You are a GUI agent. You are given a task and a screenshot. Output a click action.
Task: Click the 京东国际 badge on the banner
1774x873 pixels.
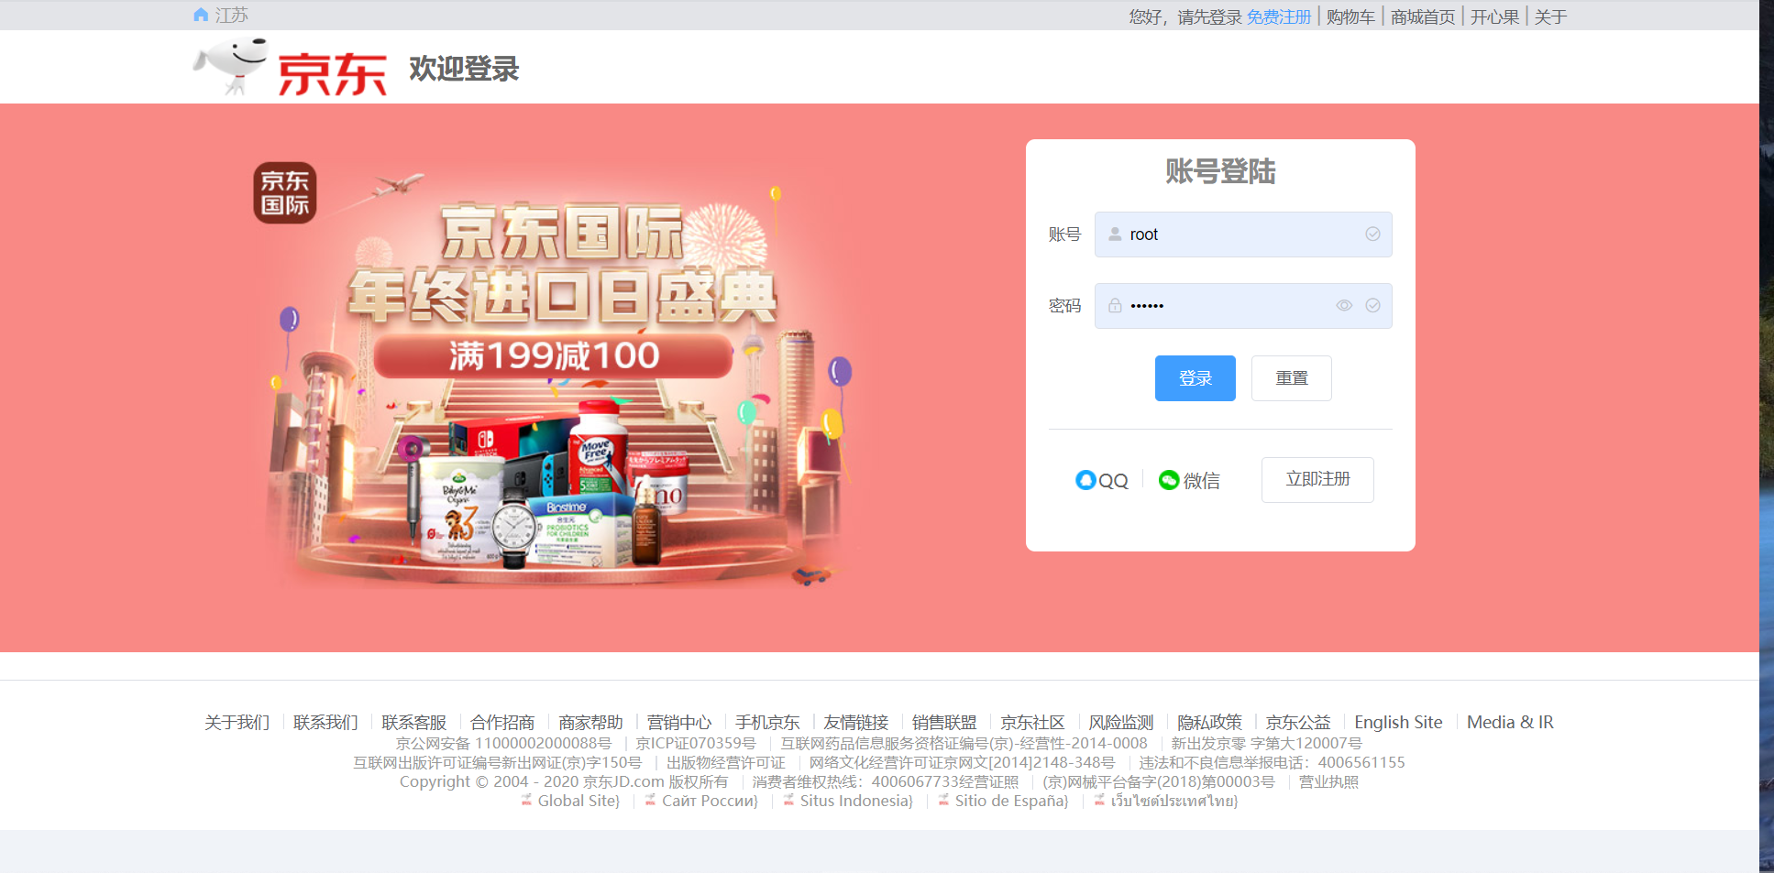click(x=284, y=192)
